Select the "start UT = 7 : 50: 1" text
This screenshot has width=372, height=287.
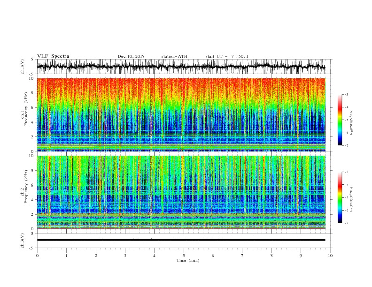(x=227, y=56)
